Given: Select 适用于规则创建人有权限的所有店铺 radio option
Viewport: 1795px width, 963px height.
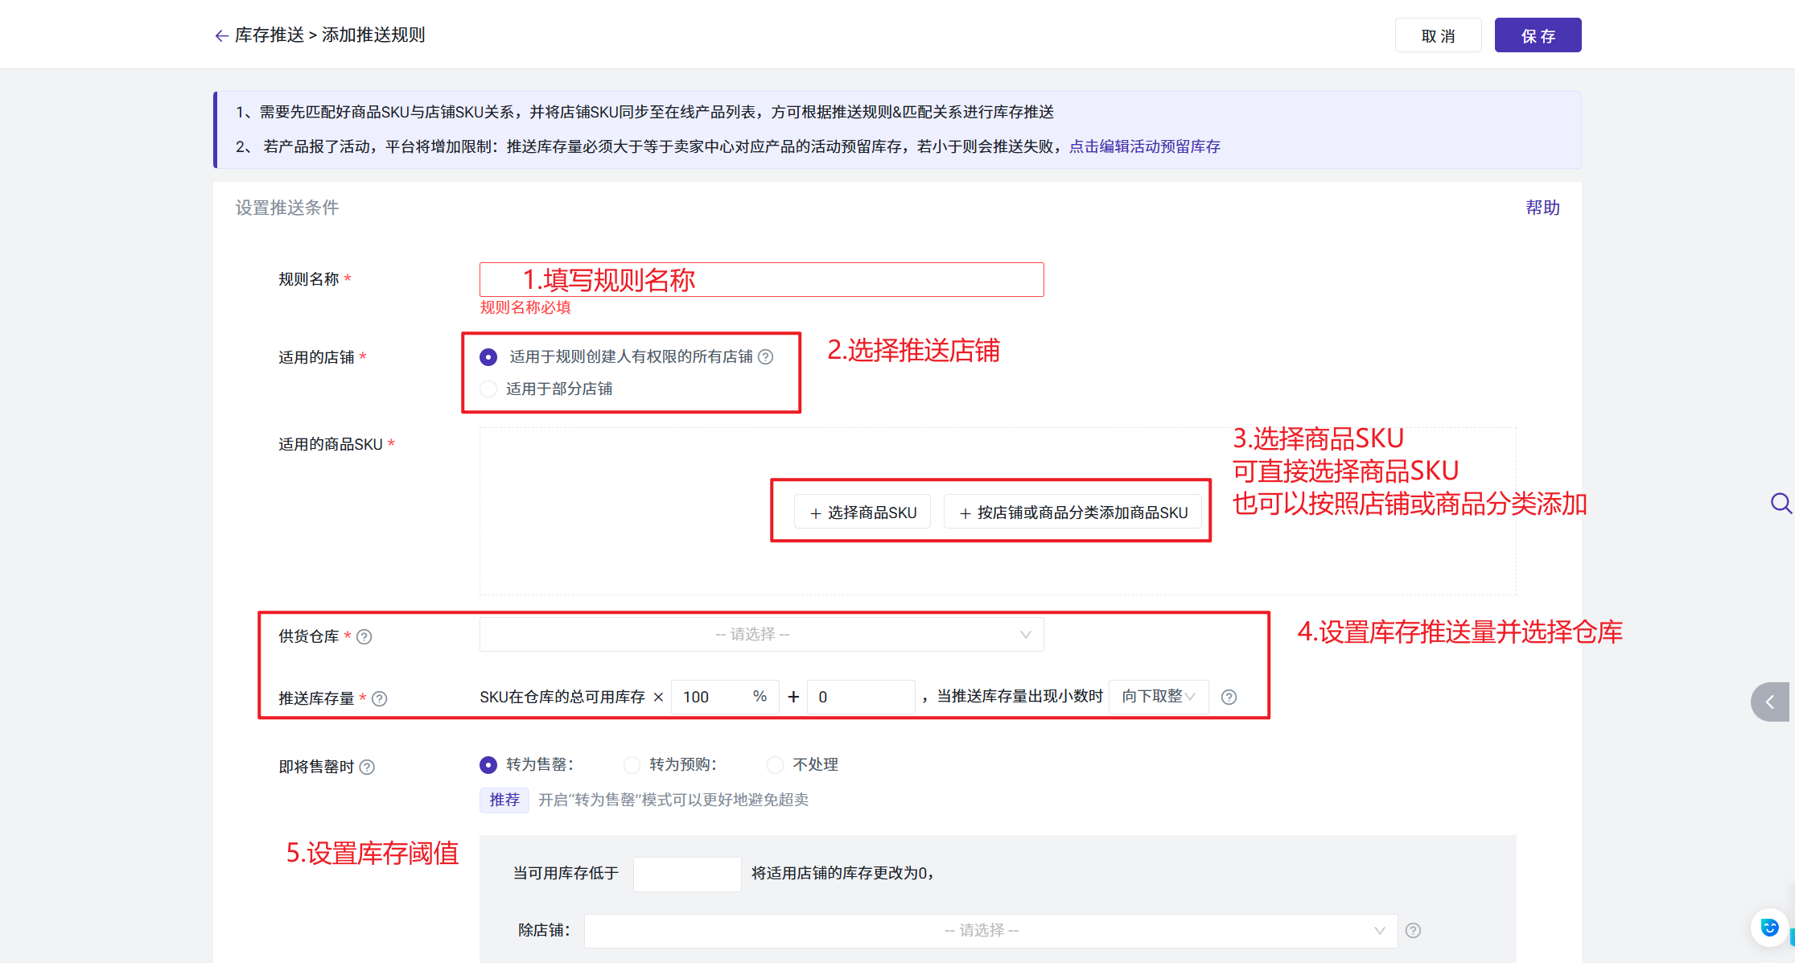Looking at the screenshot, I should (x=488, y=356).
